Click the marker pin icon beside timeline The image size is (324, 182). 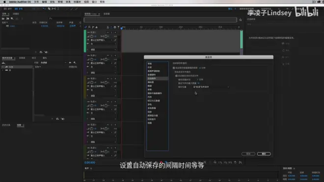tap(118, 27)
